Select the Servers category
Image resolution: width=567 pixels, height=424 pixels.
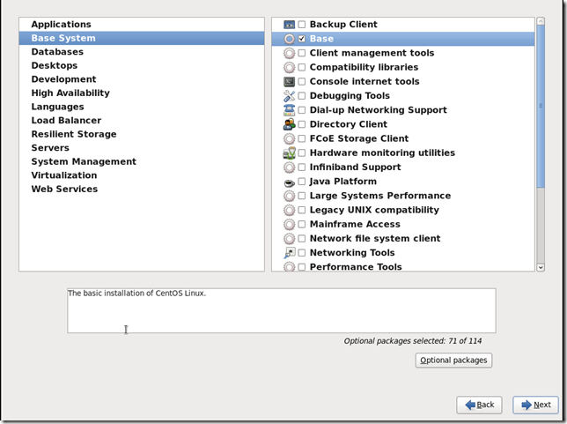pos(142,148)
